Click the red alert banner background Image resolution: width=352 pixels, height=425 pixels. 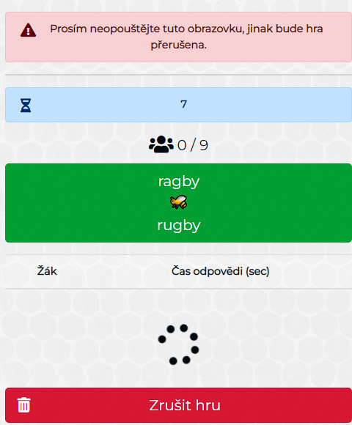(x=178, y=37)
